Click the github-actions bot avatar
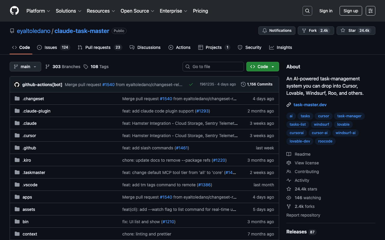 [17, 85]
